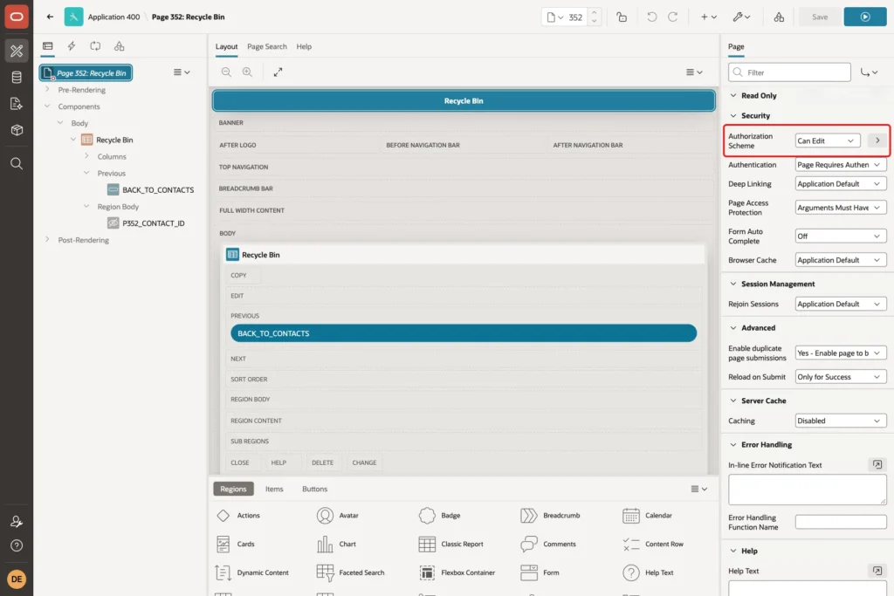This screenshot has height=596, width=894.
Task: Open the gallery options menu
Action: click(698, 489)
